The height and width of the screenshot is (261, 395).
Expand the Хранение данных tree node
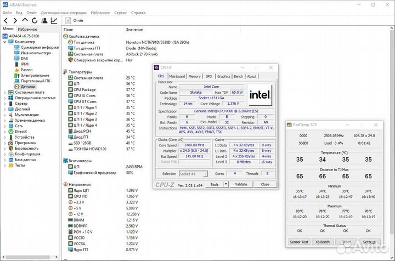pos(5,120)
